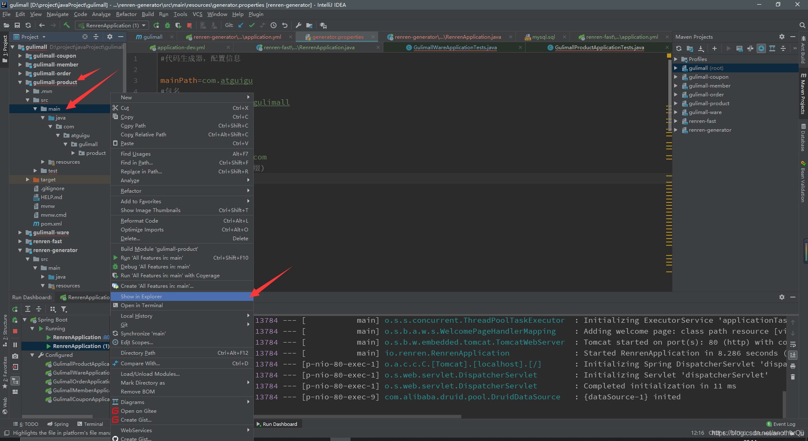808x441 pixels.
Task: Switch to application-dev.yml editor tab
Action: click(181, 47)
